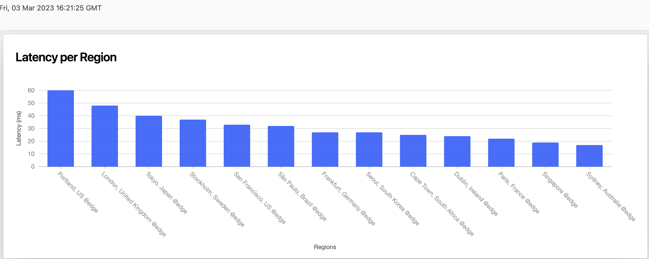
Task: Click the 'Frankfurt, Germany @edge' axis label
Action: pos(348,198)
